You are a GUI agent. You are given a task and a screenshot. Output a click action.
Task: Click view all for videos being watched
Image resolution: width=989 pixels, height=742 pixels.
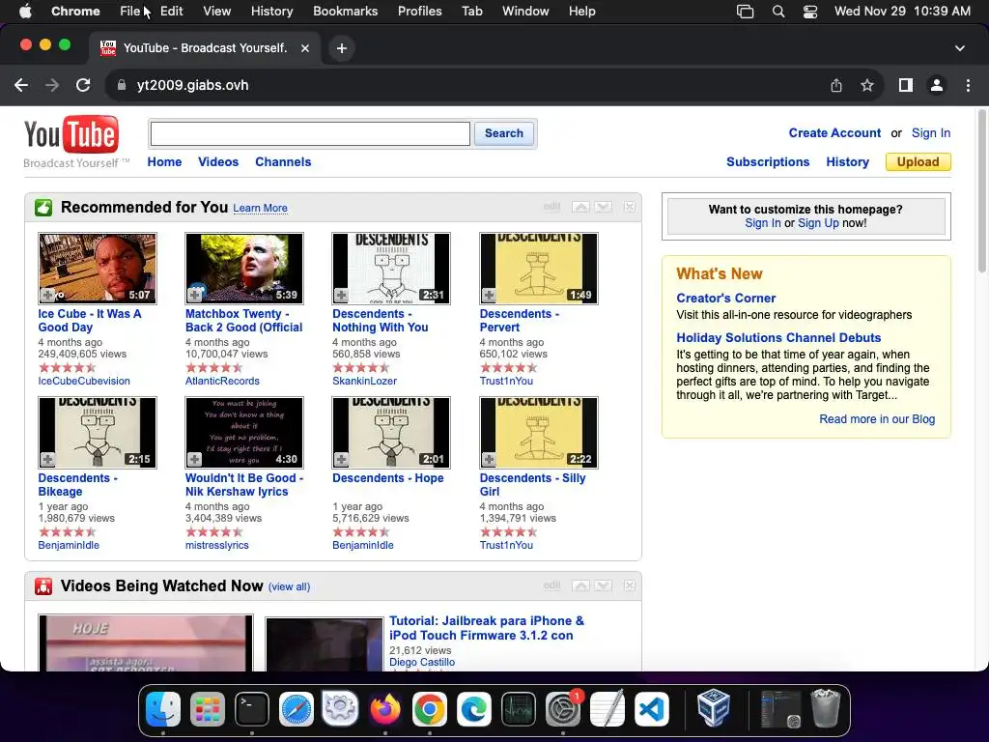coord(289,586)
